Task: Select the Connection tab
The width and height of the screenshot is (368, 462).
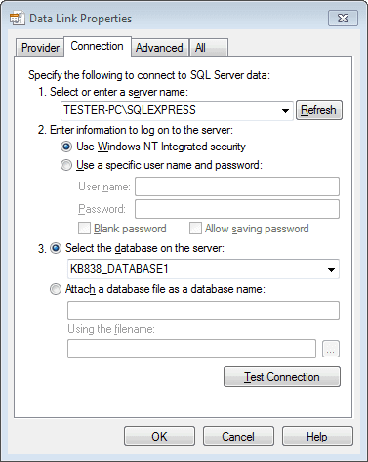Action: (98, 46)
